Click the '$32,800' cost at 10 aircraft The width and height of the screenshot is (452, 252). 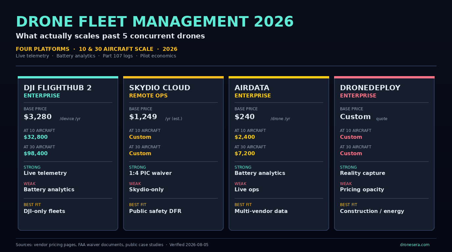point(35,137)
